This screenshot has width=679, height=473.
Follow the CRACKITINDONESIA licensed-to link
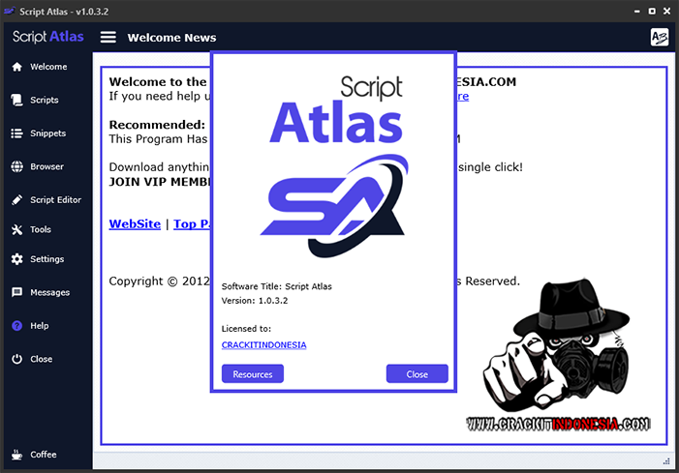pos(263,345)
